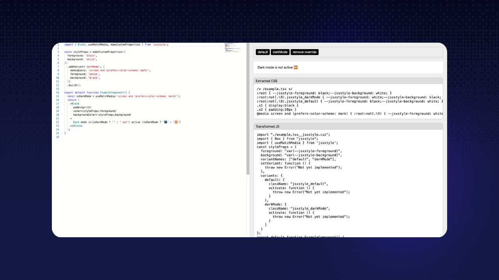The height and width of the screenshot is (280, 499).
Task: Click the 'import { useMatchMedia }' line in Transformed JS
Action: click(297, 143)
